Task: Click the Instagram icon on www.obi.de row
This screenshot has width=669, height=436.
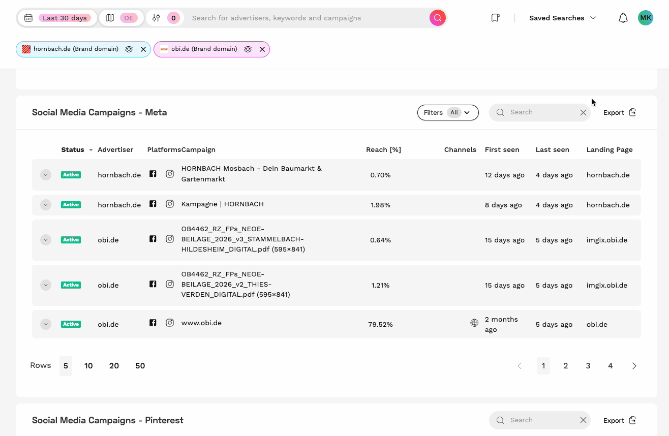Action: coord(170,323)
